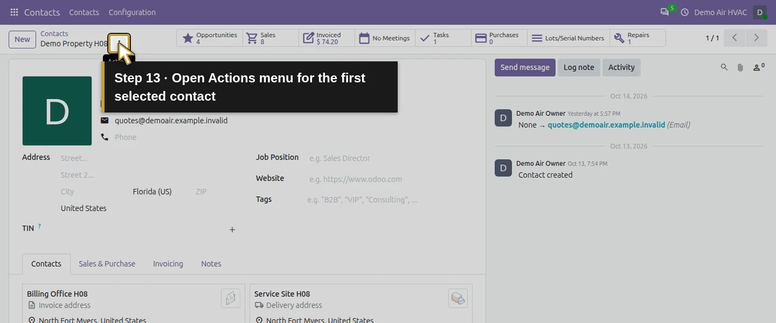
Task: Show followers icon in chatter
Action: pyautogui.click(x=759, y=67)
